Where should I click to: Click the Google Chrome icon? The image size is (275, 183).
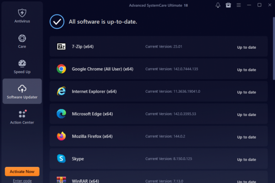click(x=61, y=69)
